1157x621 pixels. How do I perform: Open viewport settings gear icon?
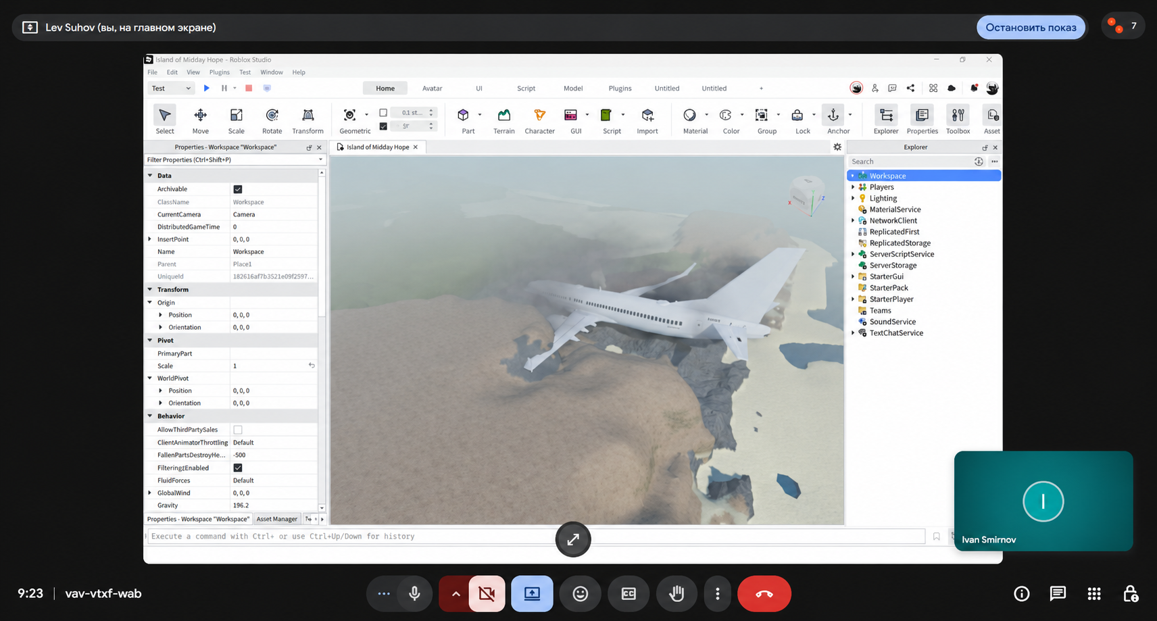[837, 147]
